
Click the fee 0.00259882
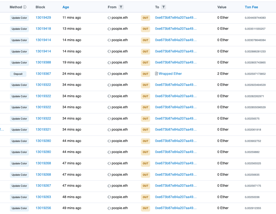(252, 152)
